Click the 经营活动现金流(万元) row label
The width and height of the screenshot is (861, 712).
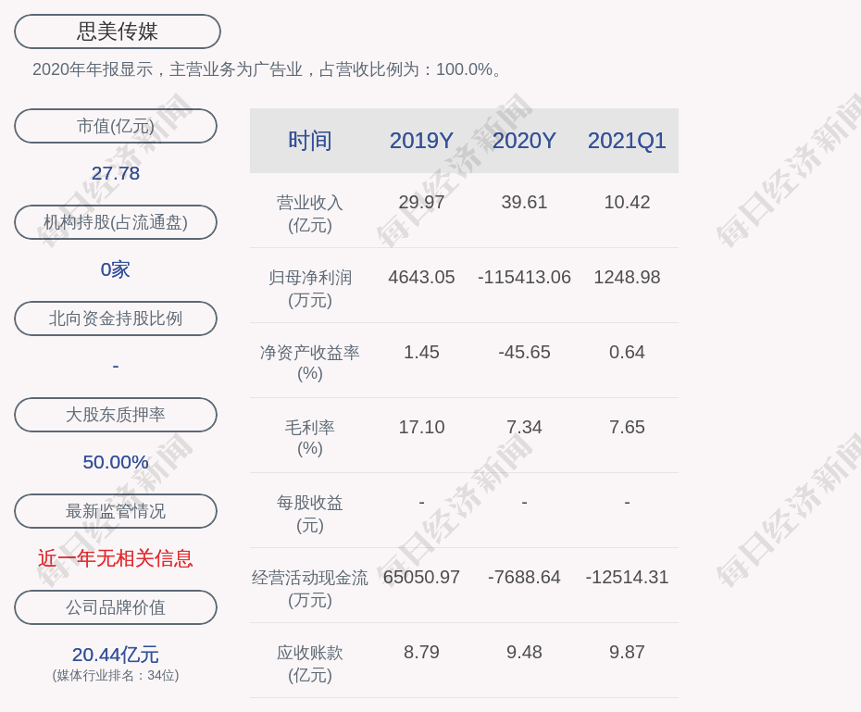(x=310, y=588)
